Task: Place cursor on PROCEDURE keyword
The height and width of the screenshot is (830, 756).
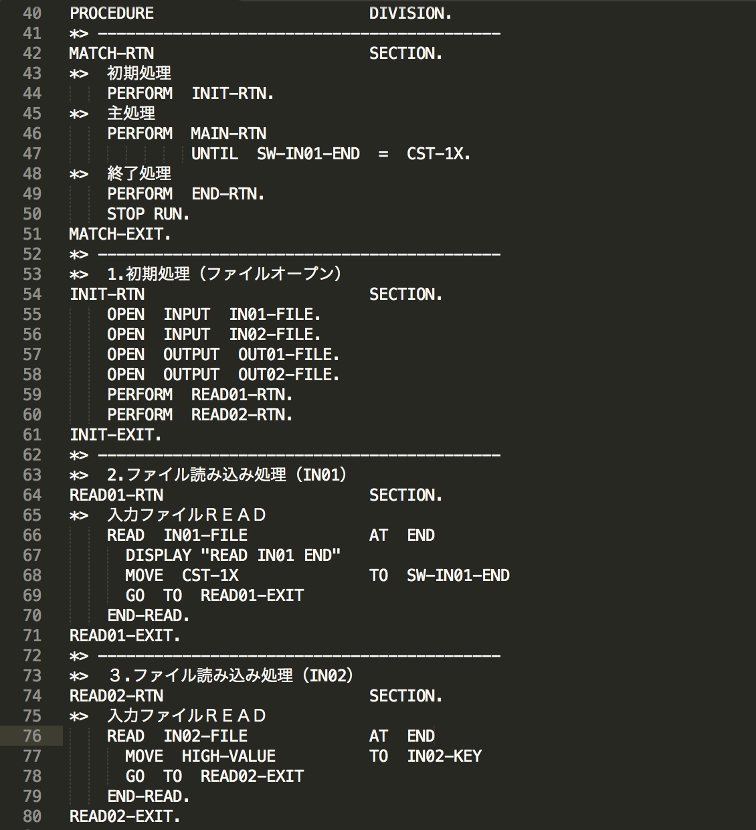Action: [x=112, y=13]
